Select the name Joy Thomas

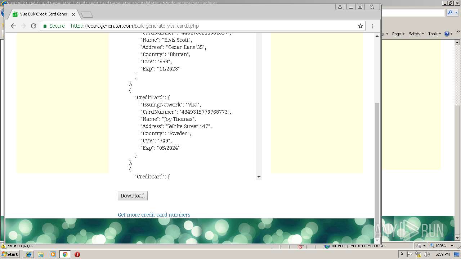pos(179,119)
